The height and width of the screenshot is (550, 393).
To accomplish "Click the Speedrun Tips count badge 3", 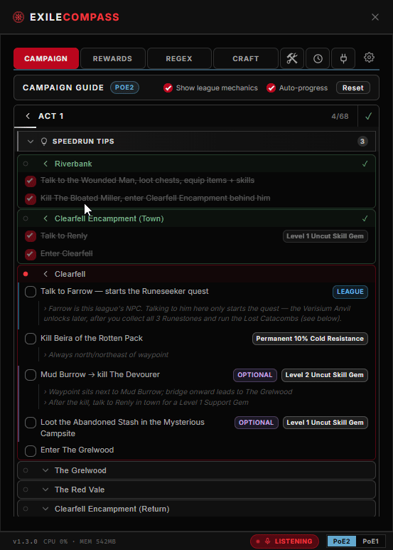I will point(362,142).
